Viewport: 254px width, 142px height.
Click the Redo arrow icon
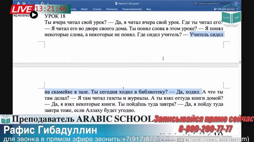click(x=37, y=3)
